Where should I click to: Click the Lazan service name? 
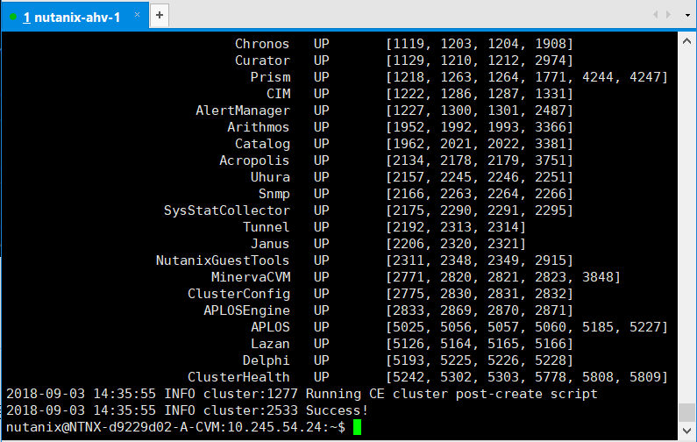(x=270, y=344)
